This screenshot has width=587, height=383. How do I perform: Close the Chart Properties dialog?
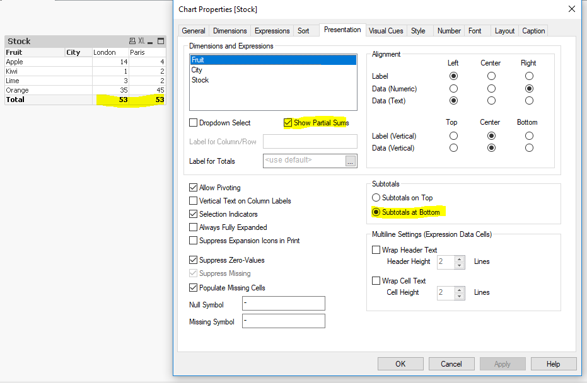572,9
